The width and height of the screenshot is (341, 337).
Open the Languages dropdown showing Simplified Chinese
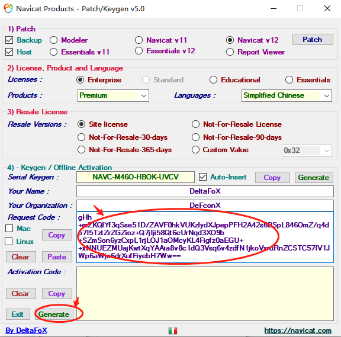point(287,95)
